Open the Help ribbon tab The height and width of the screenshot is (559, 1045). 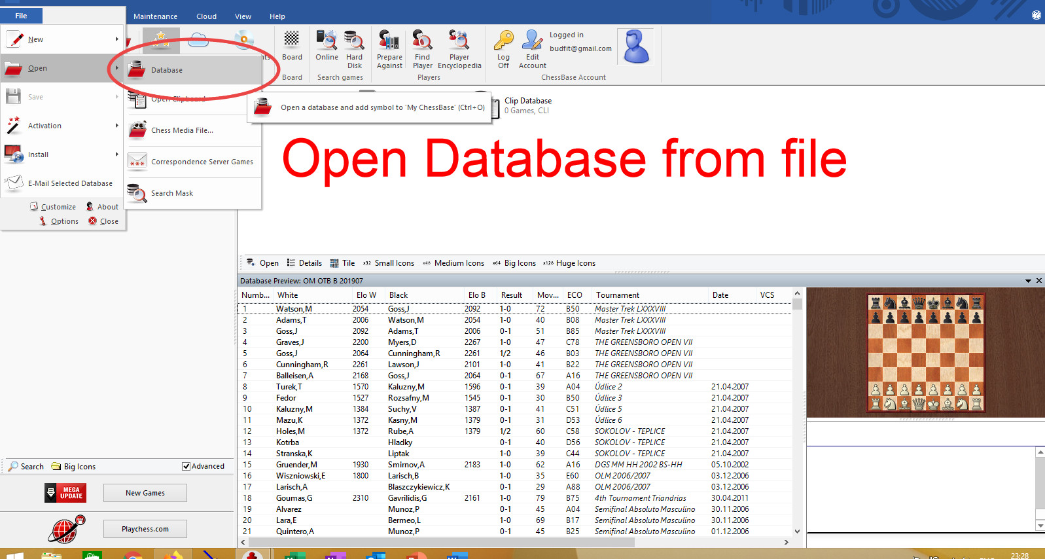[277, 16]
